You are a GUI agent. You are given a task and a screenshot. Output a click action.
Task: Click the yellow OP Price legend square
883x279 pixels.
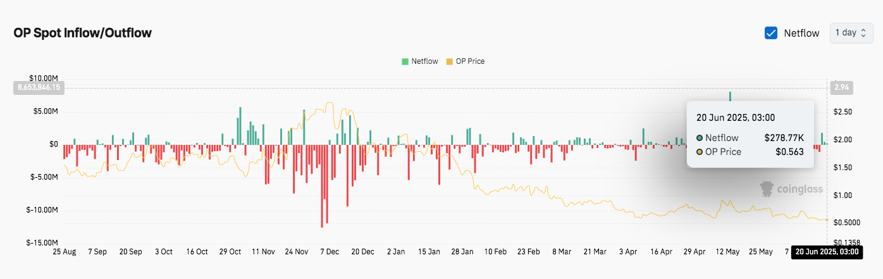coord(450,61)
